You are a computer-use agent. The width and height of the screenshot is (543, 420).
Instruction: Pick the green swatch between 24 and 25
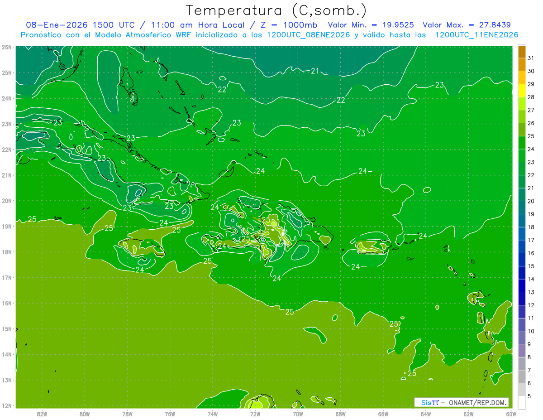[522, 143]
